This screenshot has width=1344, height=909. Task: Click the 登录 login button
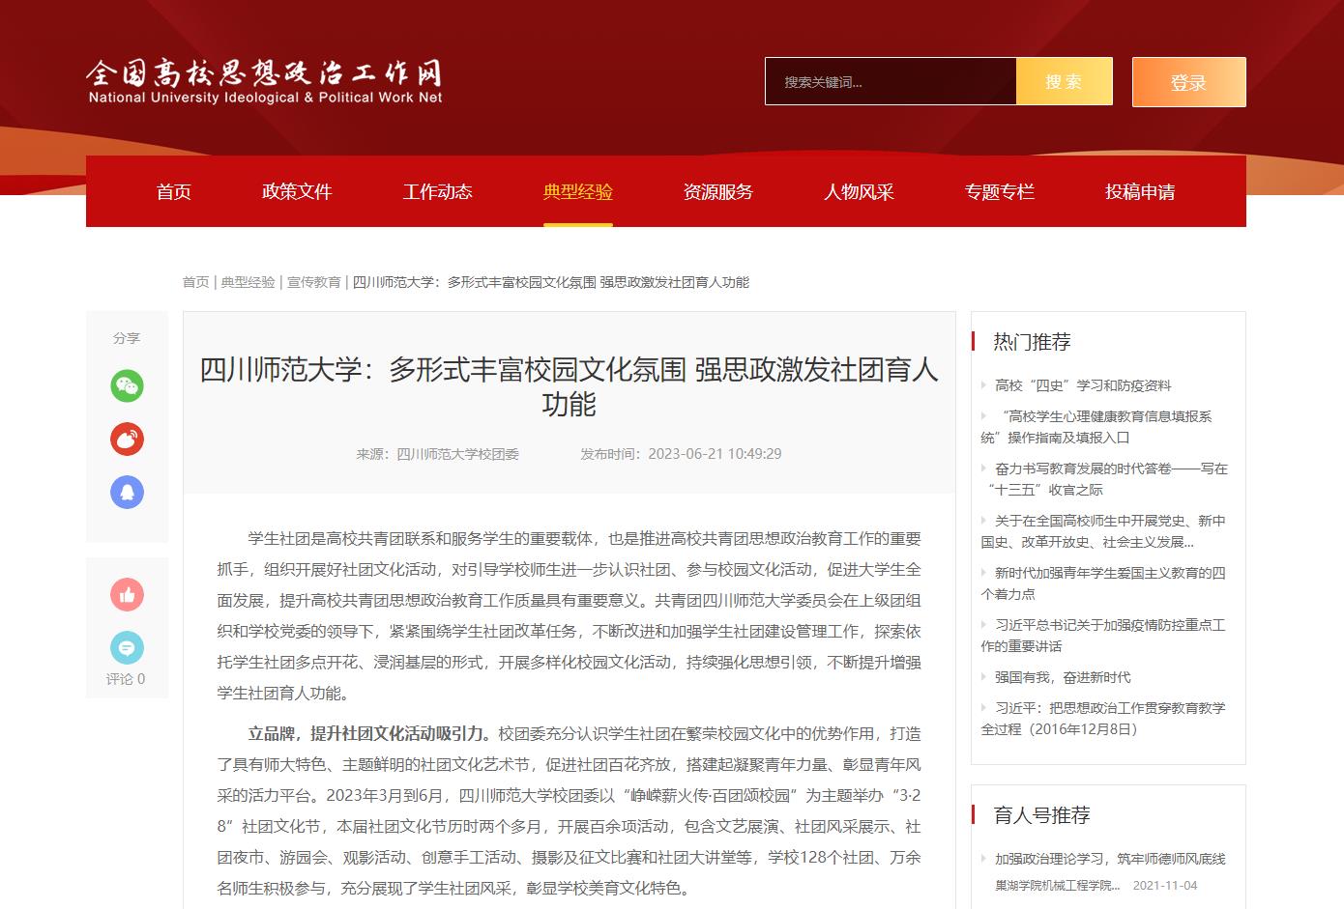click(1188, 82)
